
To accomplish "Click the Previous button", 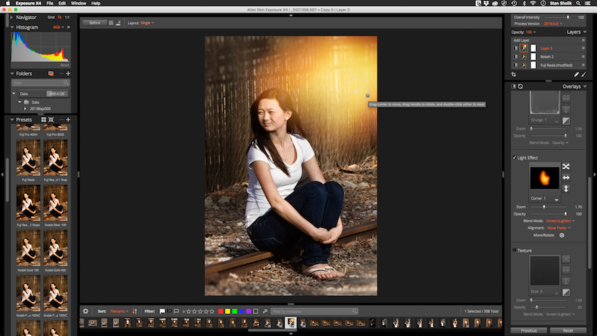I will [x=529, y=331].
